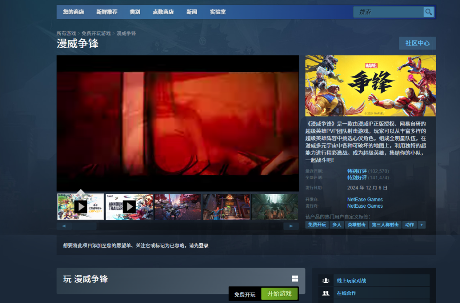The image size is (460, 303).
Task: Click the 登录 link
Action: click(203, 245)
